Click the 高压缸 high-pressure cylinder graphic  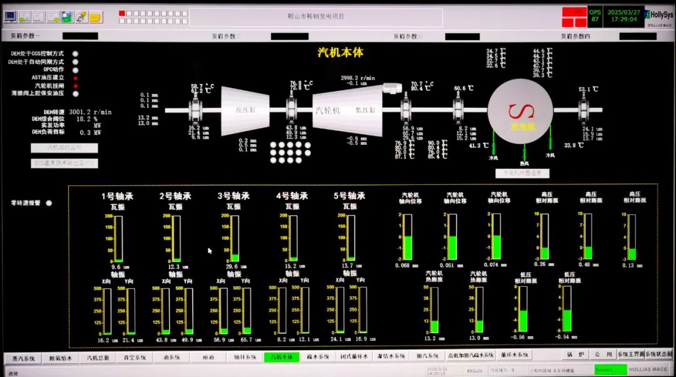point(245,111)
